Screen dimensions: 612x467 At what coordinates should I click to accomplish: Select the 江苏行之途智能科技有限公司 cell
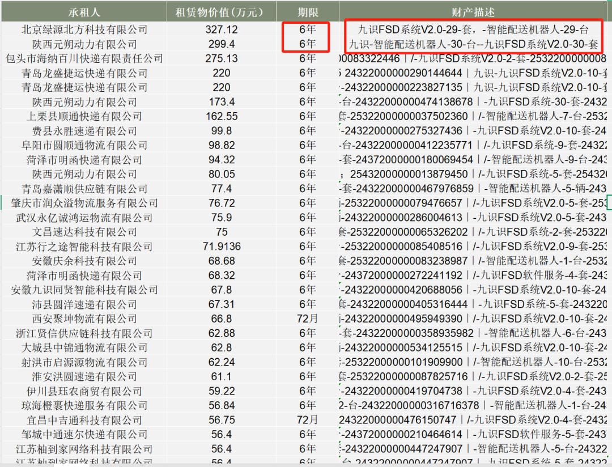tap(84, 247)
